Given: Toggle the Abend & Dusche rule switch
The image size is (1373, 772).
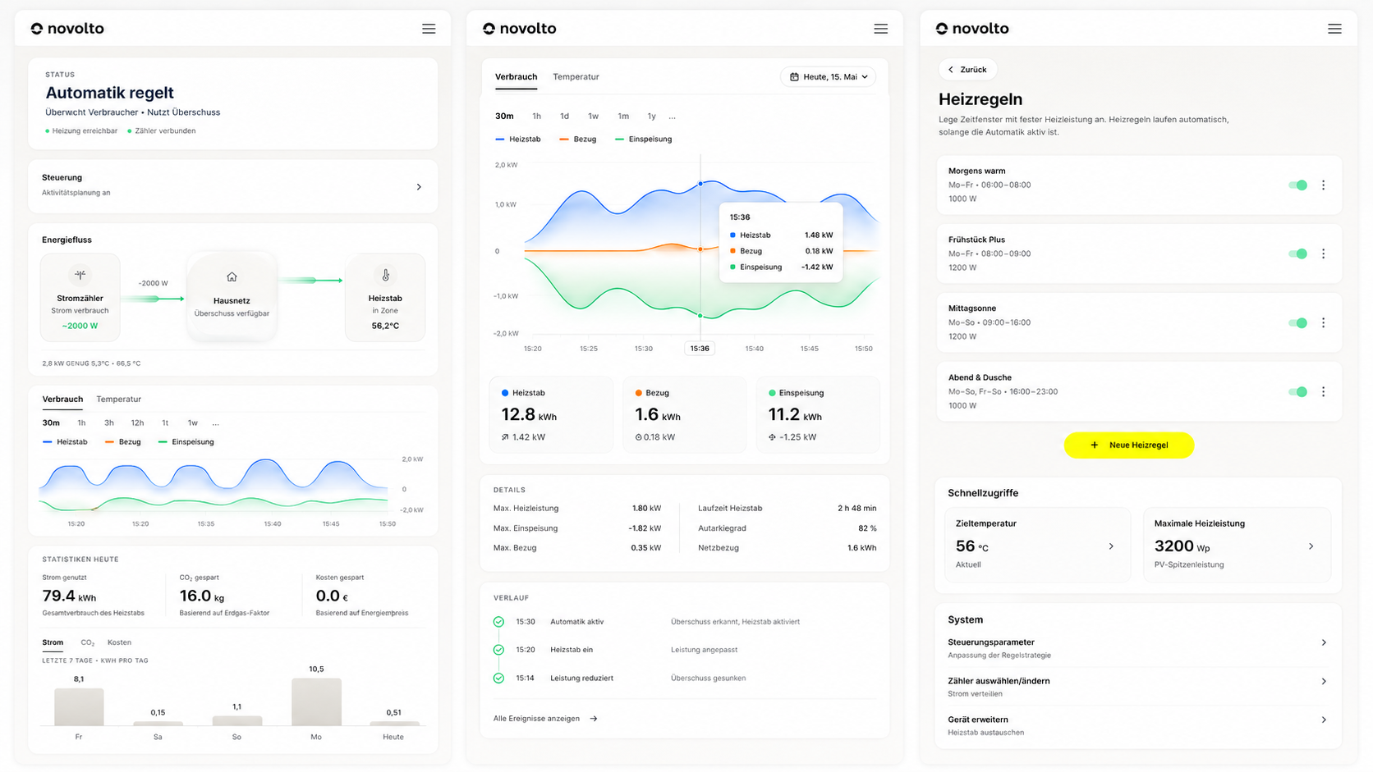Looking at the screenshot, I should coord(1297,392).
